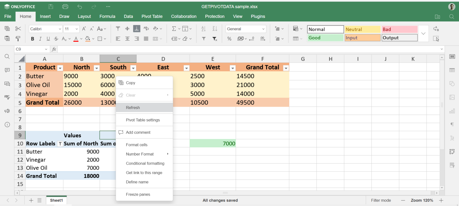Select the Wrap Text icon
This screenshot has height=206, width=459.
pyautogui.click(x=146, y=29)
